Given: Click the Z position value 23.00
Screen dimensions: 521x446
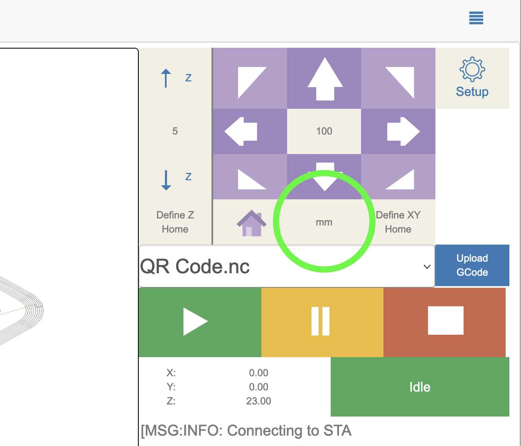Looking at the screenshot, I should click(258, 401).
